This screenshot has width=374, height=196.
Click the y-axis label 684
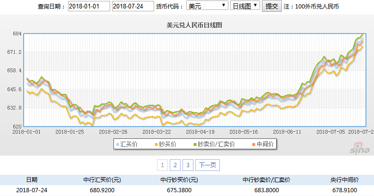coord(17,34)
